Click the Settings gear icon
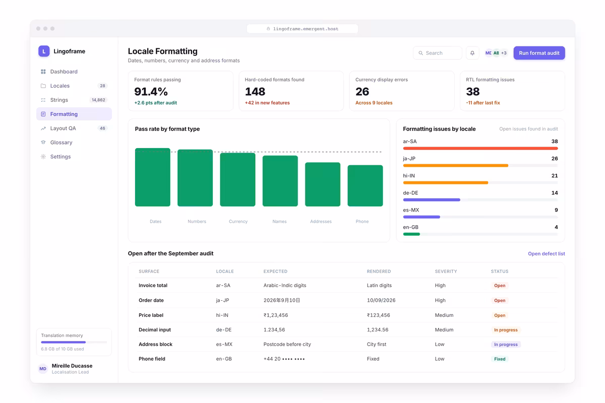This screenshot has width=605, height=403. tap(43, 157)
